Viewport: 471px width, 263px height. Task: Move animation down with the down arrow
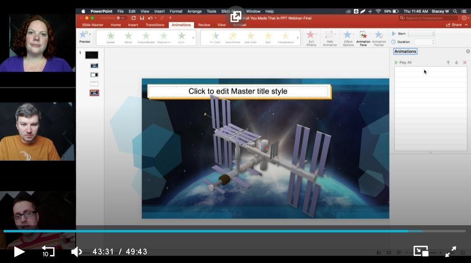pos(456,62)
